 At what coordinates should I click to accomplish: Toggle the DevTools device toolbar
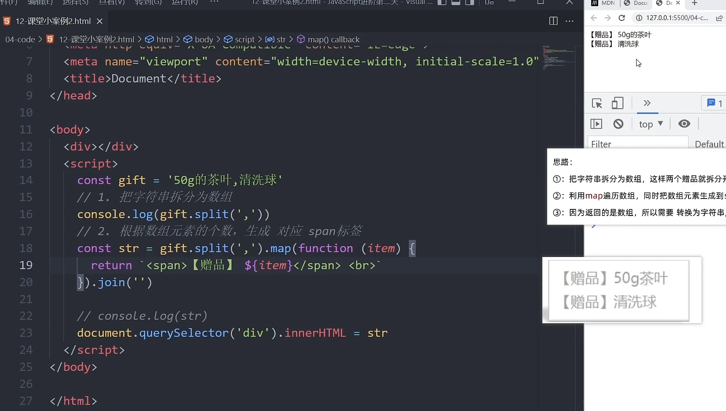click(x=617, y=103)
